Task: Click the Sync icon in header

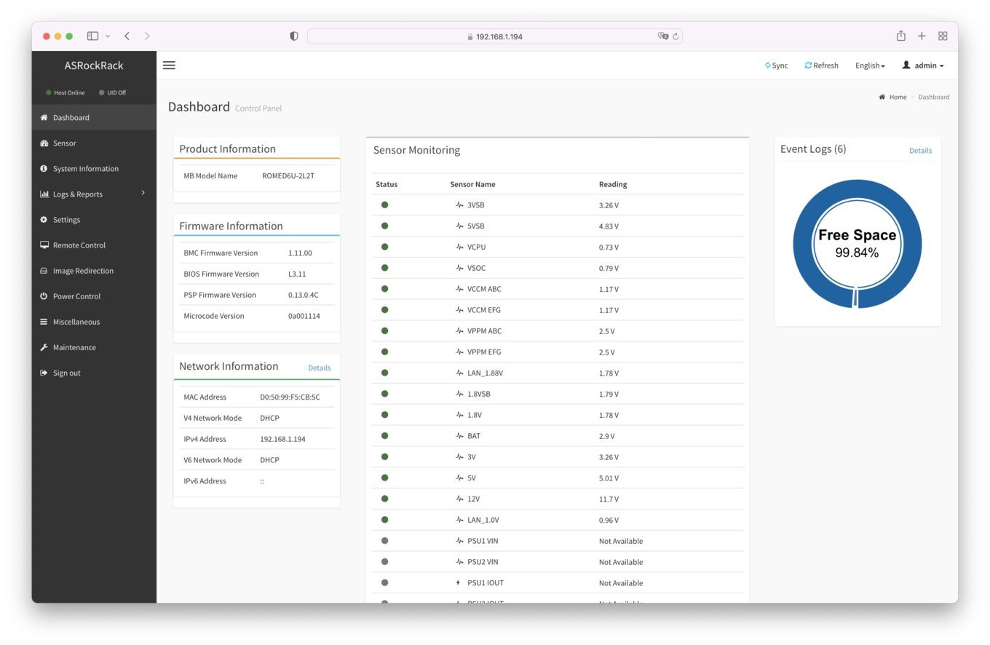Action: (x=768, y=66)
